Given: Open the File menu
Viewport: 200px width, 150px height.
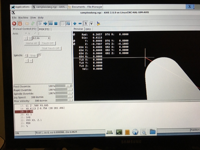Looking at the screenshot, I should 14,17.
